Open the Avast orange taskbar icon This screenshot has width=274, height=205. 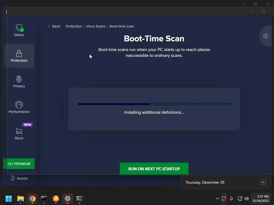pos(56,199)
